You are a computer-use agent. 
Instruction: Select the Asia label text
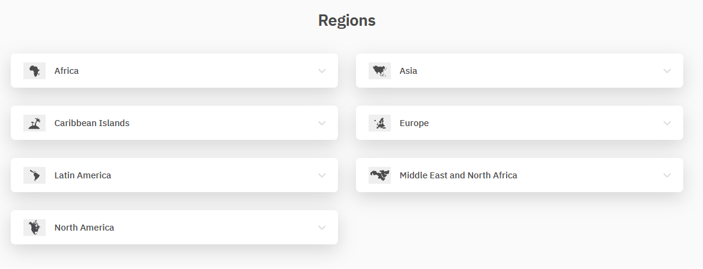click(408, 71)
